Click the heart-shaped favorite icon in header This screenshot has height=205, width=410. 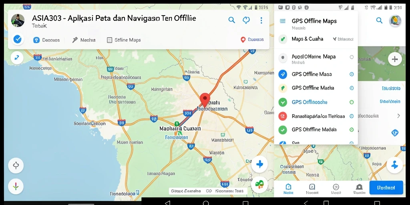coord(246,20)
